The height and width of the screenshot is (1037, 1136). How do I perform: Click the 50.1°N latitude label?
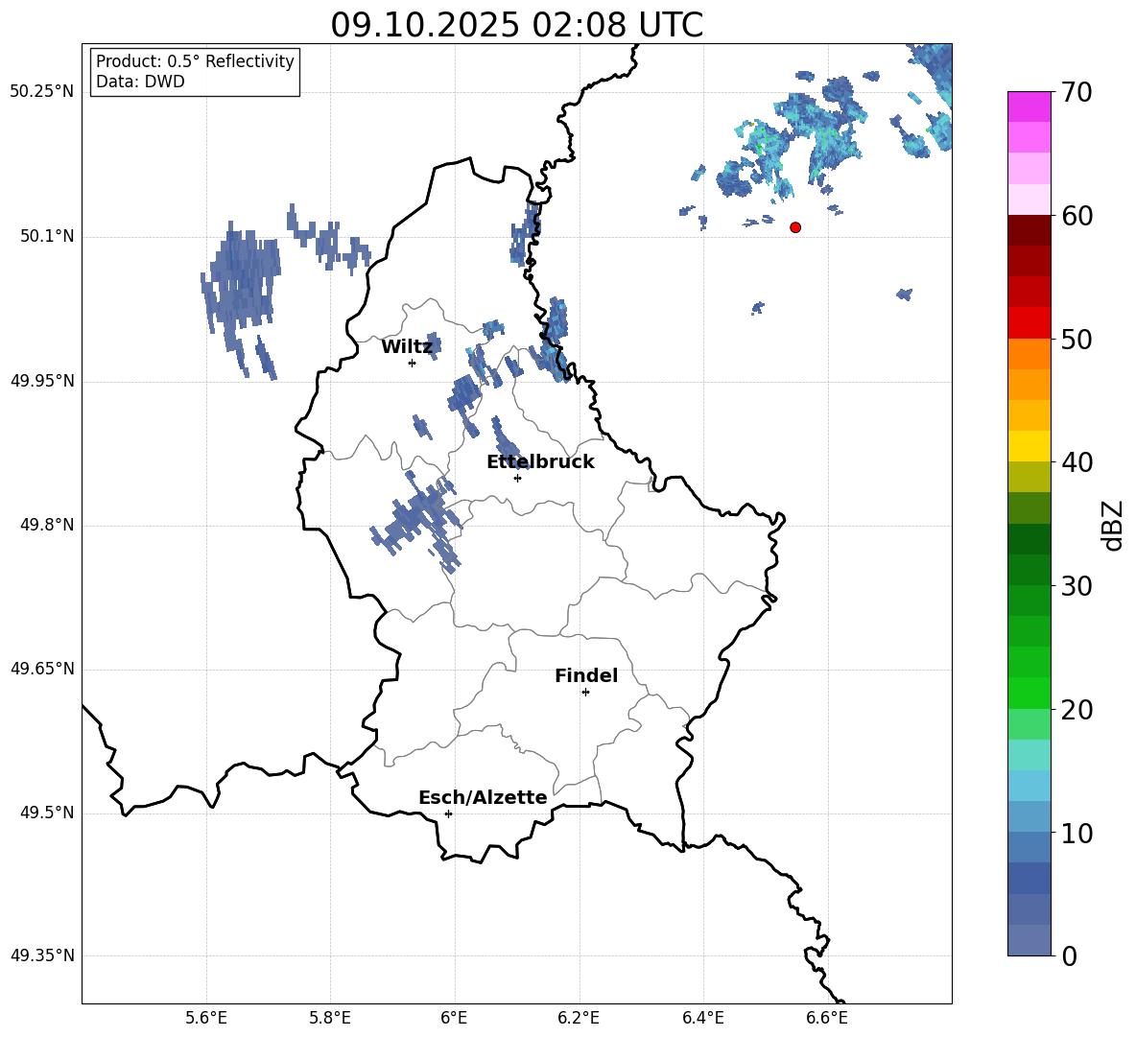click(47, 237)
